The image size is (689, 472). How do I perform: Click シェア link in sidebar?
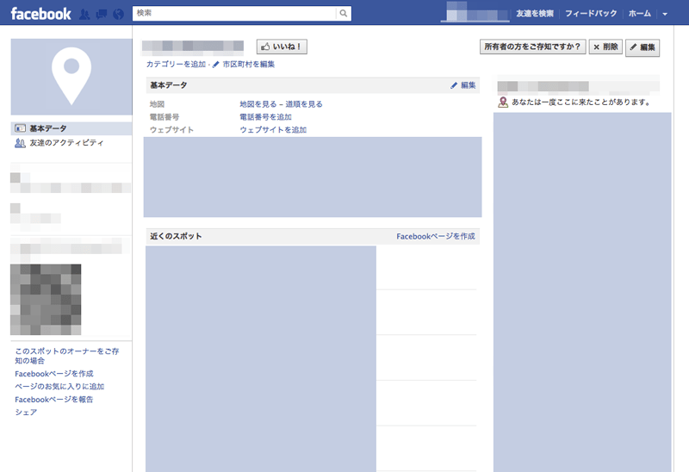(26, 413)
